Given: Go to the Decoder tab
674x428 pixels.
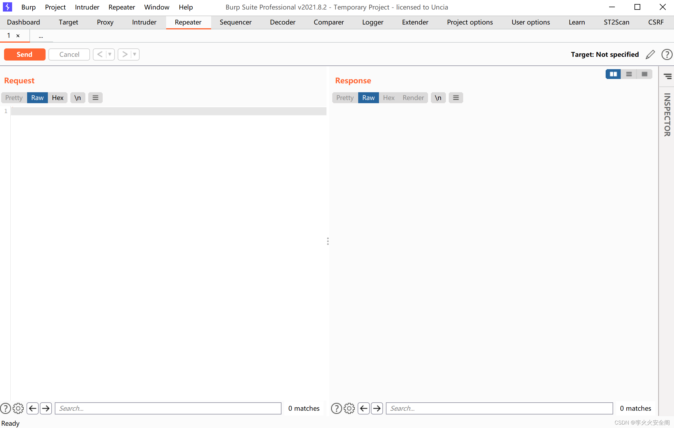Looking at the screenshot, I should [x=283, y=22].
